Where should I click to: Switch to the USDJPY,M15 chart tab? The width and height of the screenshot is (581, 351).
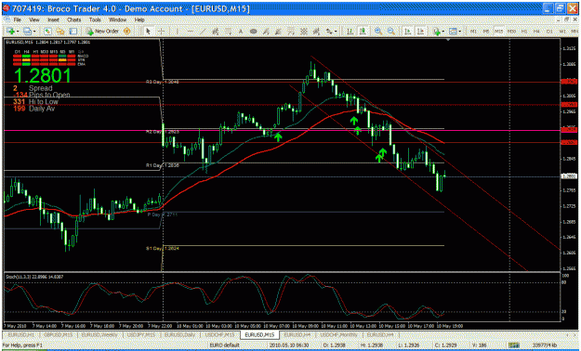coord(142,334)
